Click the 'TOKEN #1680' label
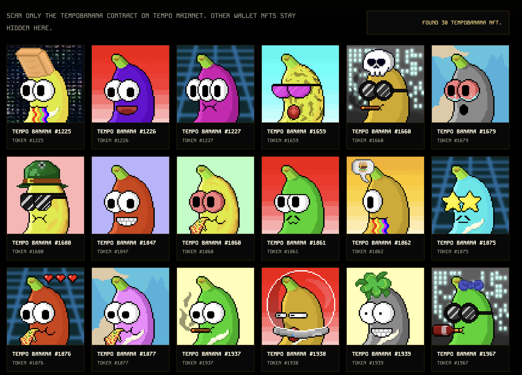The height and width of the screenshot is (375, 522). point(28,252)
